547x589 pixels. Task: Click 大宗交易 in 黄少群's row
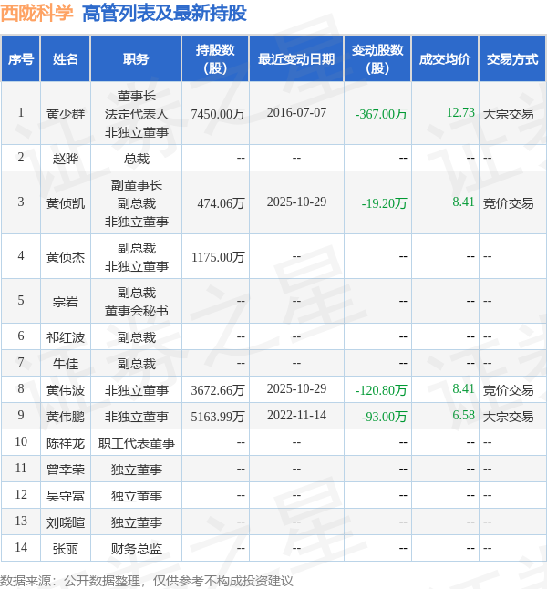tap(508, 113)
